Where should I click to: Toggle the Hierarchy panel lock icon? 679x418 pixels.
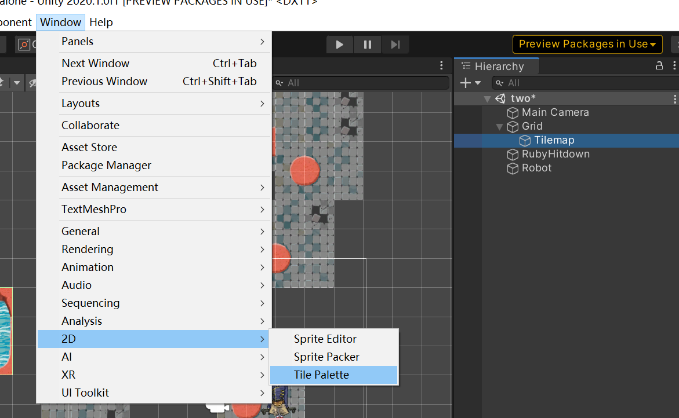[x=659, y=65]
